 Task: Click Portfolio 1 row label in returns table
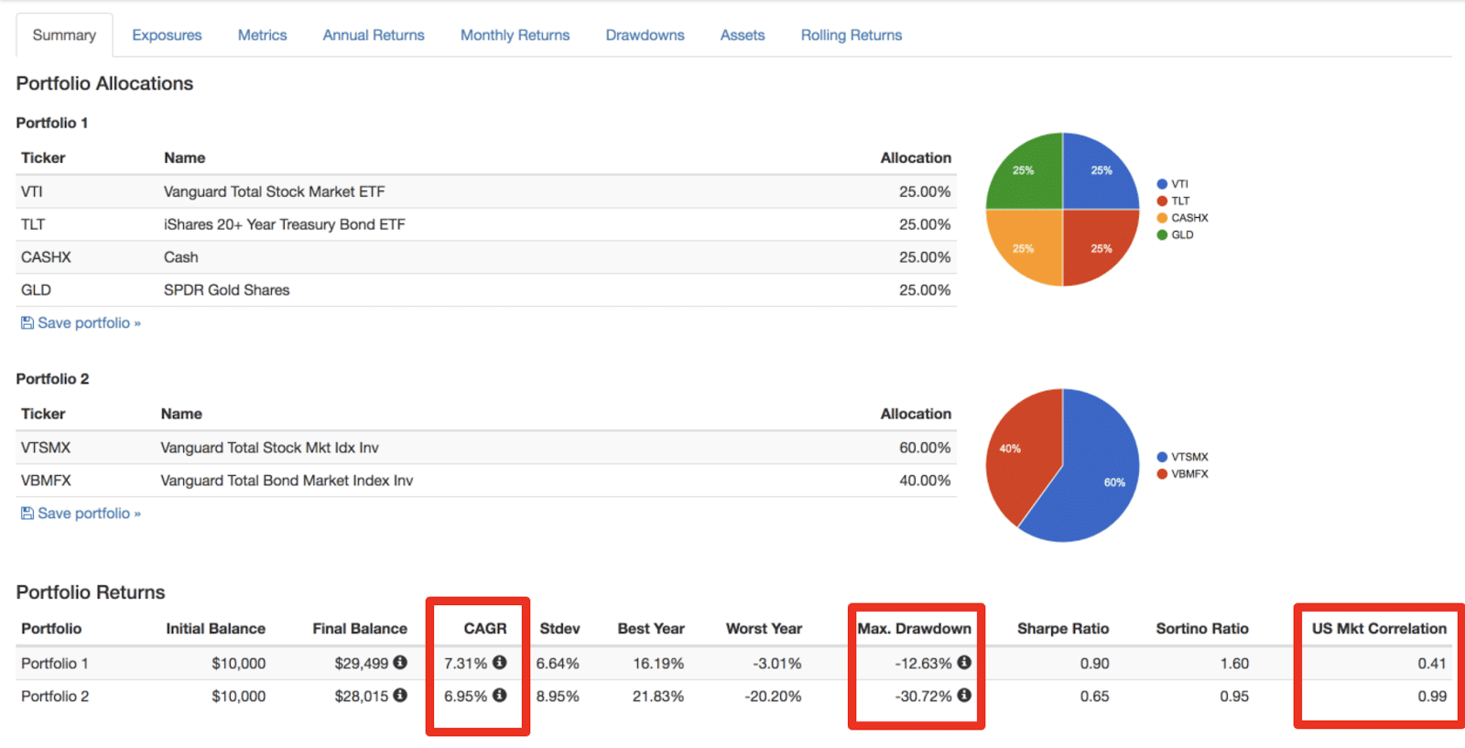[x=55, y=663]
